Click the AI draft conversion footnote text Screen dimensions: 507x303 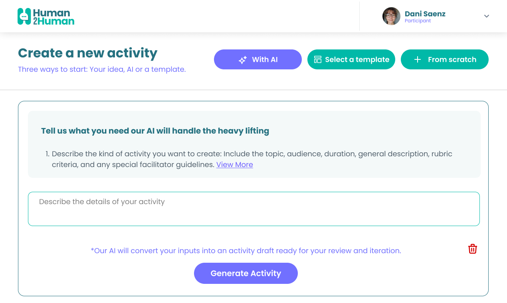pos(246,251)
